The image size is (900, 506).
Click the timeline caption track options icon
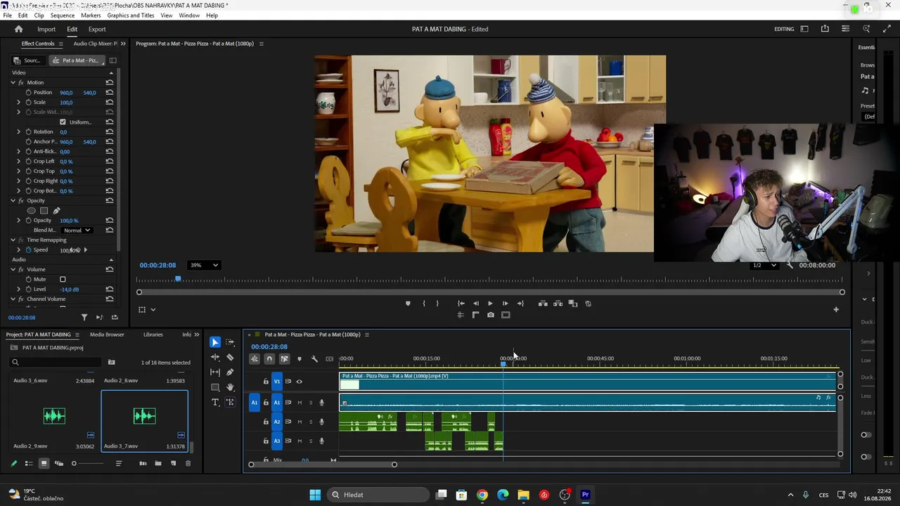point(329,359)
